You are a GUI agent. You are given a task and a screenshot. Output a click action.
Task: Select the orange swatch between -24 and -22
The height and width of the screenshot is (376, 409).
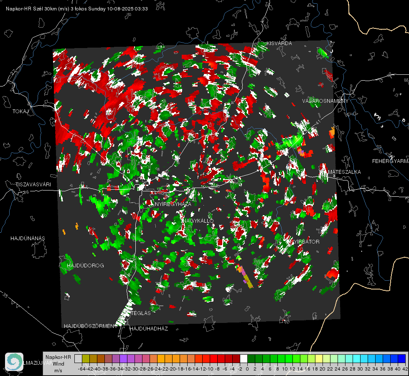point(161,359)
